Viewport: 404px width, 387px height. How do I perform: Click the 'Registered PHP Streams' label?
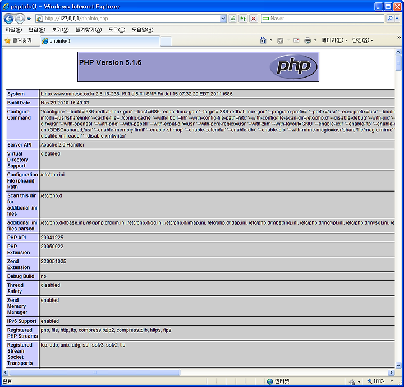(22, 333)
